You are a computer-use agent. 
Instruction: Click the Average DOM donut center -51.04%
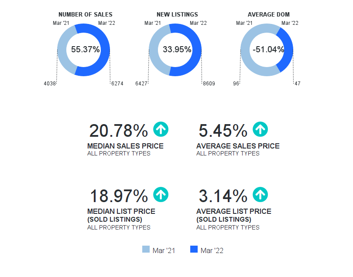268,50
